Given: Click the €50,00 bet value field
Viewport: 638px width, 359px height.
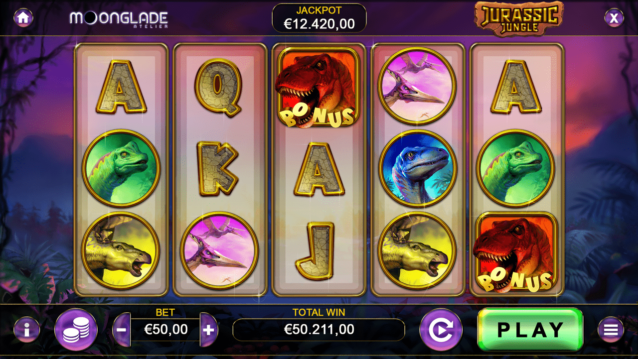Looking at the screenshot, I should pos(165,330).
